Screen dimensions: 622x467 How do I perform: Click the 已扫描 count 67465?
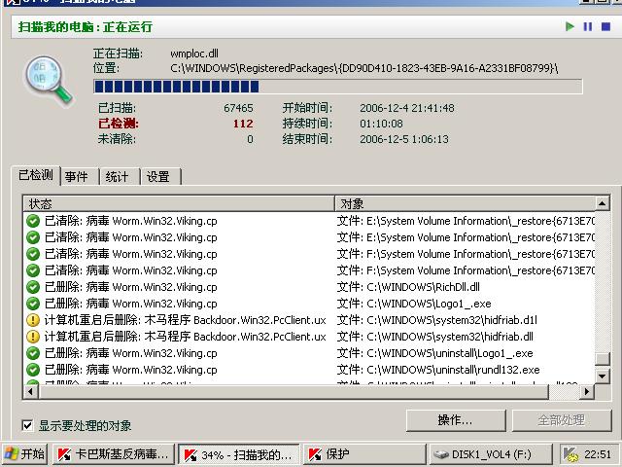(238, 108)
